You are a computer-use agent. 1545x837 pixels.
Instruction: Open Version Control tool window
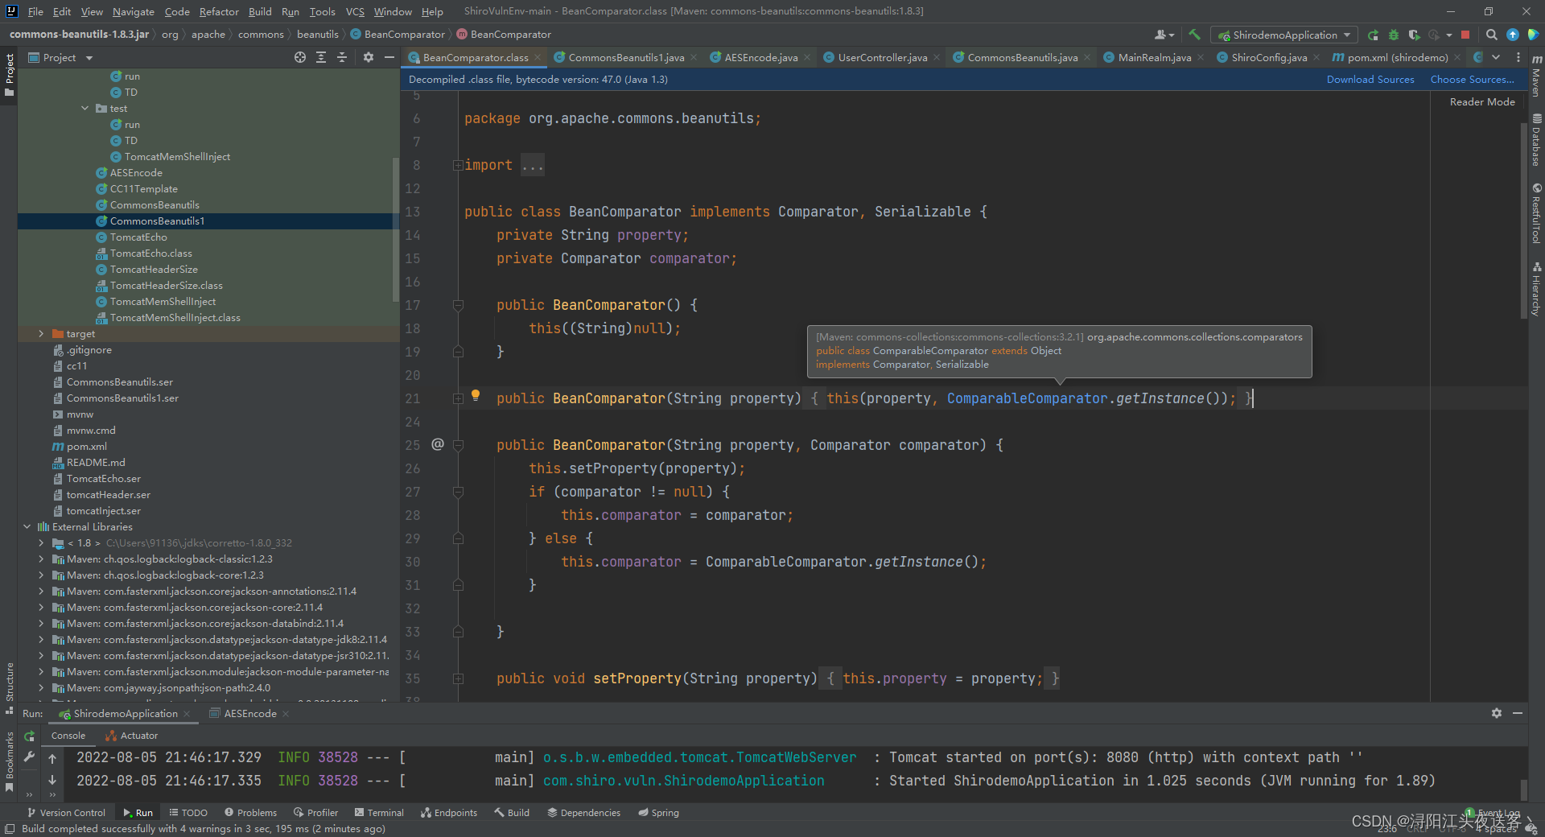(66, 812)
